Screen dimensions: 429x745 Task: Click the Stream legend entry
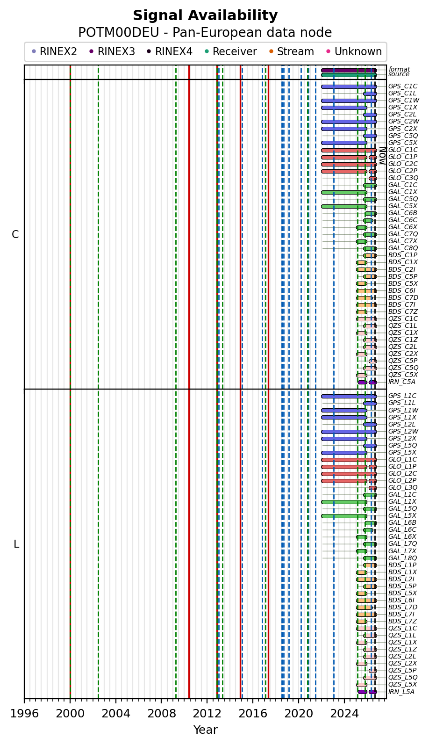click(291, 51)
